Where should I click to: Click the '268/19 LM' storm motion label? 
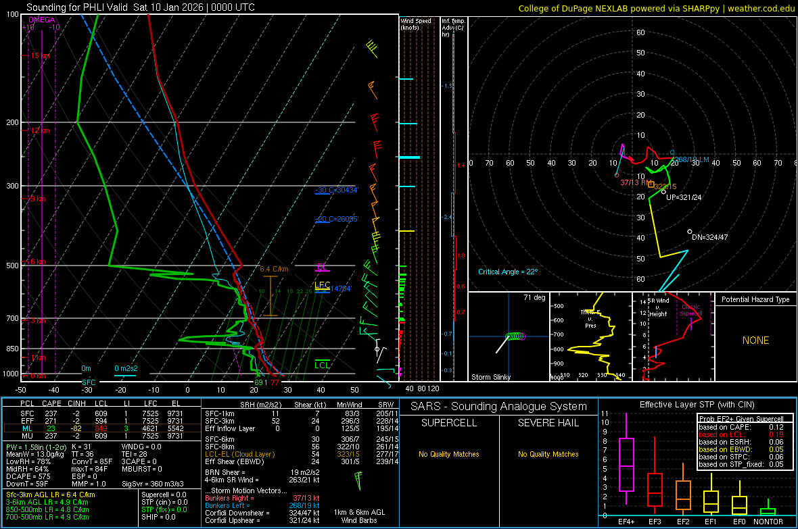click(x=692, y=159)
